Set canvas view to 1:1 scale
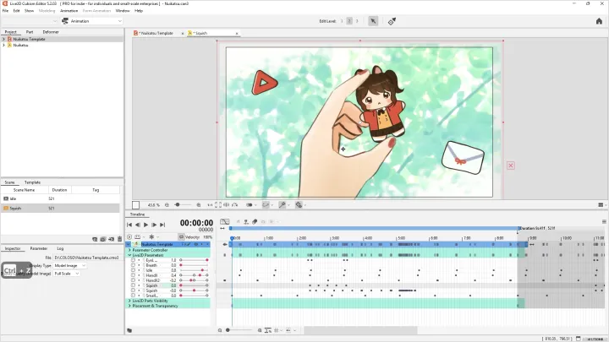609x342 pixels. [x=210, y=204]
